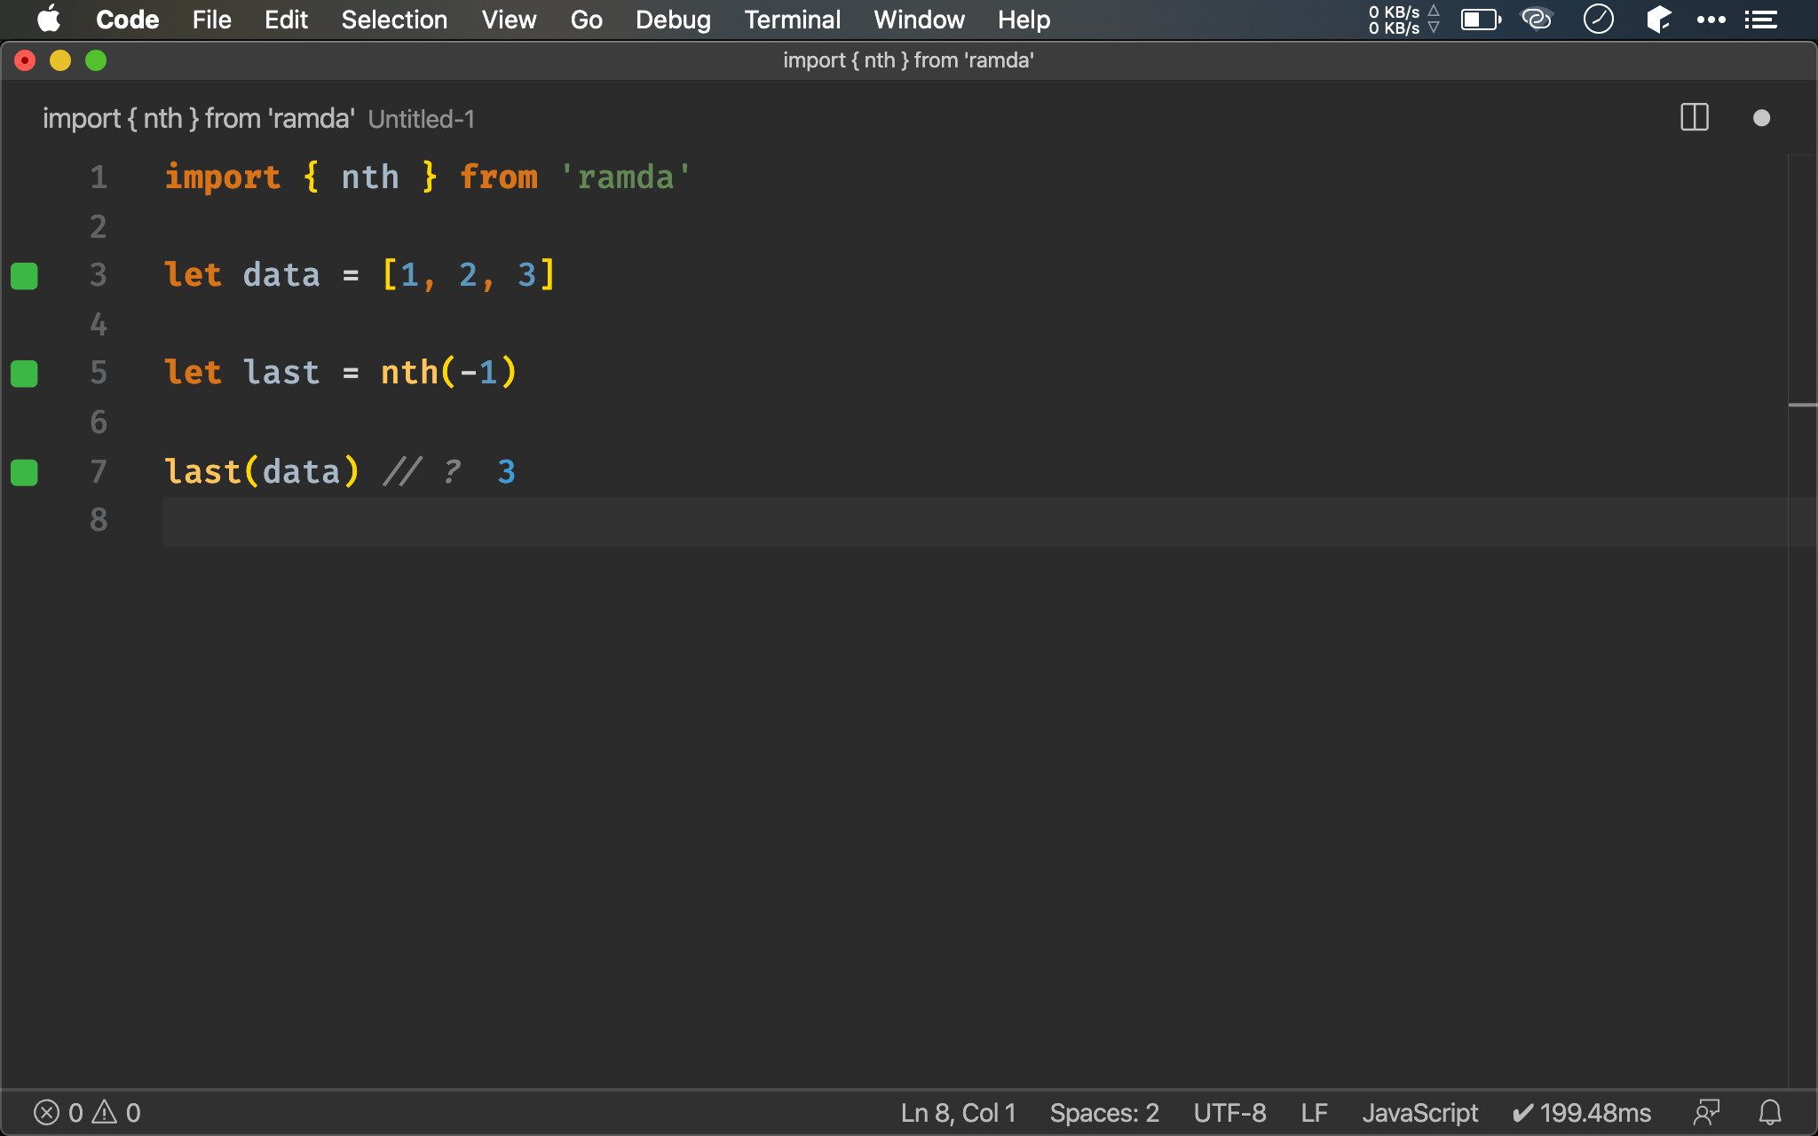The width and height of the screenshot is (1818, 1136).
Task: Go to line via Ln 8, Col 1
Action: [x=958, y=1112]
